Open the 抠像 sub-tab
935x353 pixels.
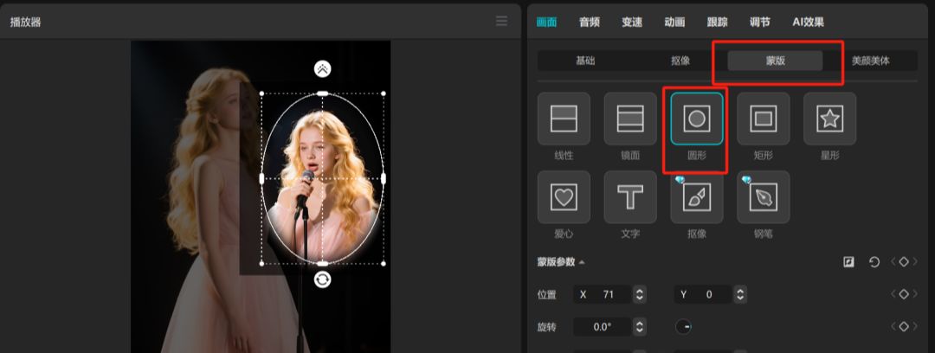point(680,61)
